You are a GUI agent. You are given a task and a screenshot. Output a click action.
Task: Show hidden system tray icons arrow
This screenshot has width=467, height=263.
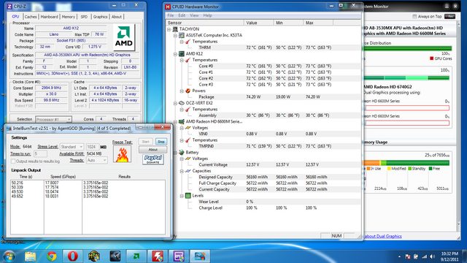pos(399,256)
